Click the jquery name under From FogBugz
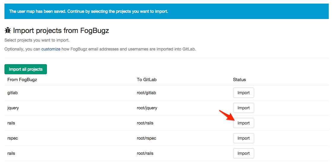 pyautogui.click(x=13, y=108)
